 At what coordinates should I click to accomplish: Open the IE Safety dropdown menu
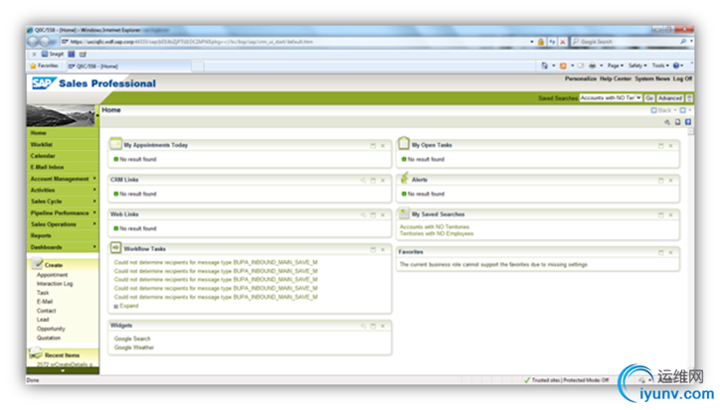click(x=637, y=66)
